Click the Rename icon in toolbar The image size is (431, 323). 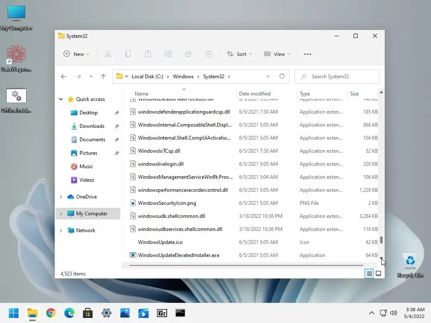coord(168,54)
